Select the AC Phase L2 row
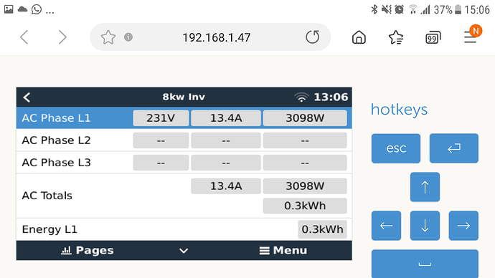Screen dimensions: 495x278 click(184, 140)
